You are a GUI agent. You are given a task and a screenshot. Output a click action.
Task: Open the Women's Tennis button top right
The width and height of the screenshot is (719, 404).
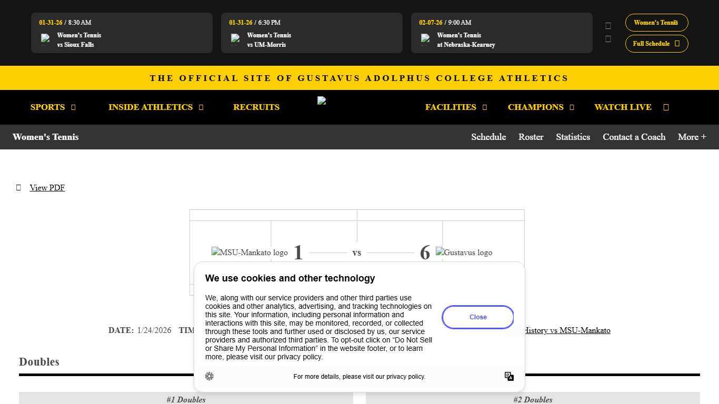point(656,23)
